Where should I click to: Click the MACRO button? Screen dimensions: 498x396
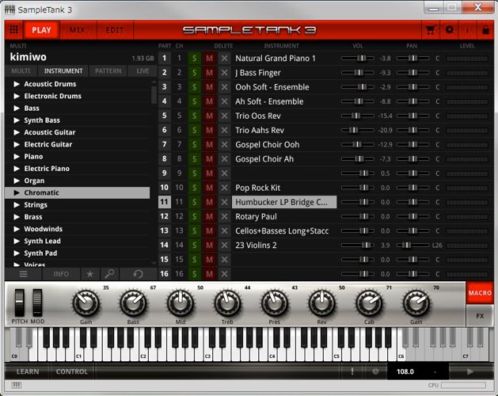tap(480, 293)
